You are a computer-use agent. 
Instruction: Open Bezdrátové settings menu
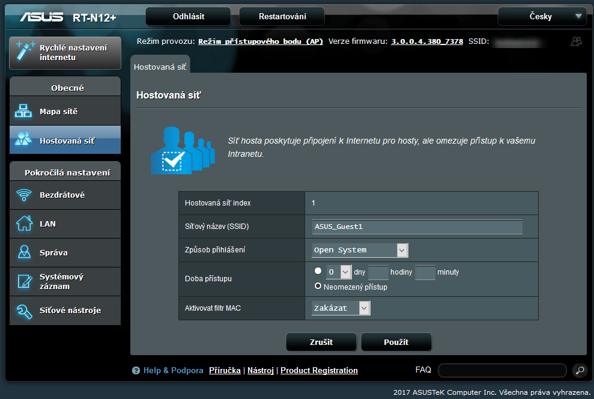[65, 195]
